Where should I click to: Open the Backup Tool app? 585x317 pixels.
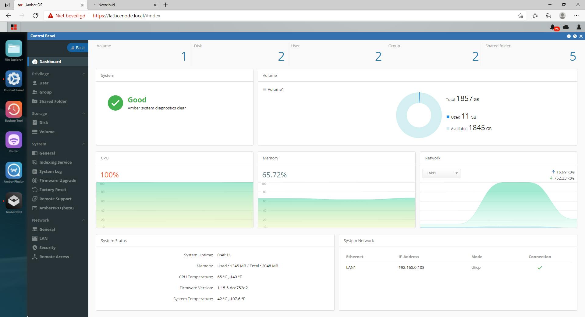click(x=14, y=109)
